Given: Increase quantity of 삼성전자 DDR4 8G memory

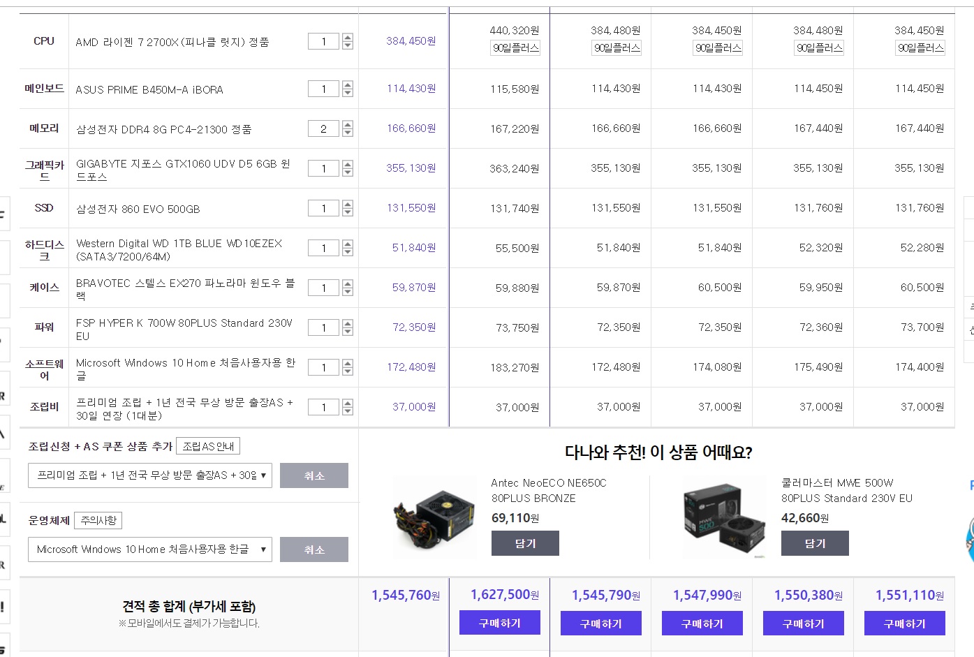Looking at the screenshot, I should coord(348,124).
